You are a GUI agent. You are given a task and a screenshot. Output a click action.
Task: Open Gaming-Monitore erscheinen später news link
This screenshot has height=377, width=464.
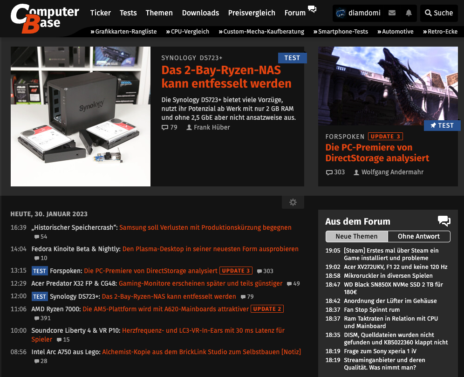(201, 283)
